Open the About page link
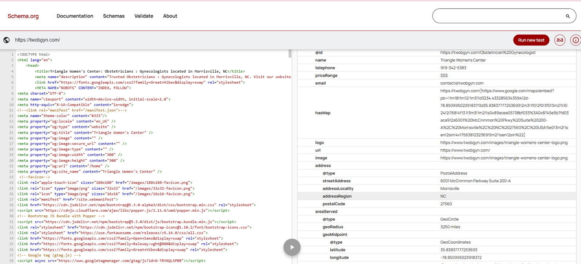The width and height of the screenshot is (581, 264). click(x=170, y=16)
